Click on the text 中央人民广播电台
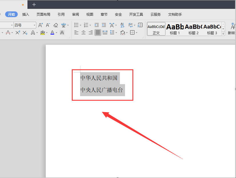This screenshot has width=236, height=178. tap(102, 90)
